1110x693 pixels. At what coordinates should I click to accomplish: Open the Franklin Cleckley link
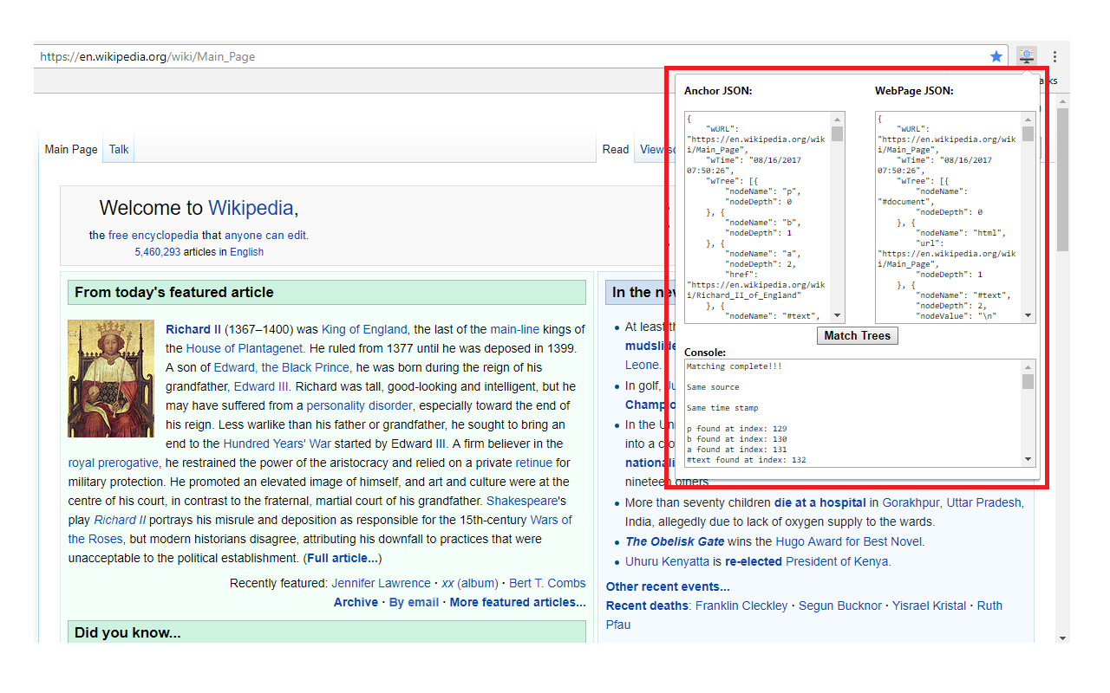741,606
